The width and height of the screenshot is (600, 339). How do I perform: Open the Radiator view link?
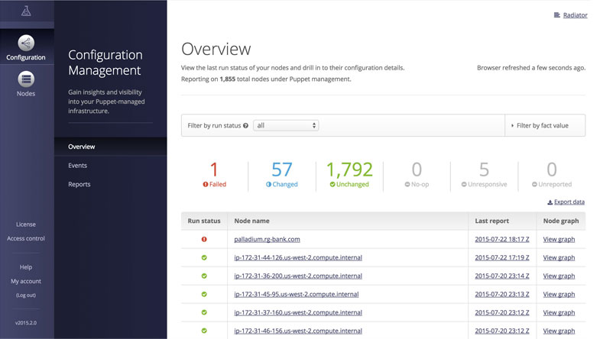pyautogui.click(x=575, y=15)
